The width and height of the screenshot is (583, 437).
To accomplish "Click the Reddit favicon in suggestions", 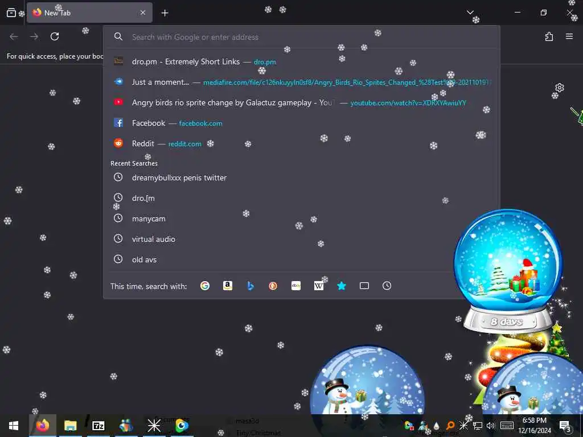I will [118, 143].
